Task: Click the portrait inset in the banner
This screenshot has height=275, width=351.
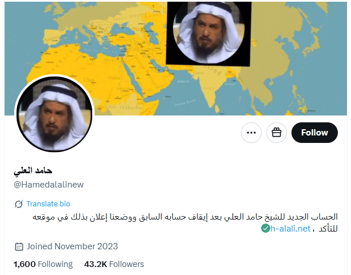Action: [208, 34]
